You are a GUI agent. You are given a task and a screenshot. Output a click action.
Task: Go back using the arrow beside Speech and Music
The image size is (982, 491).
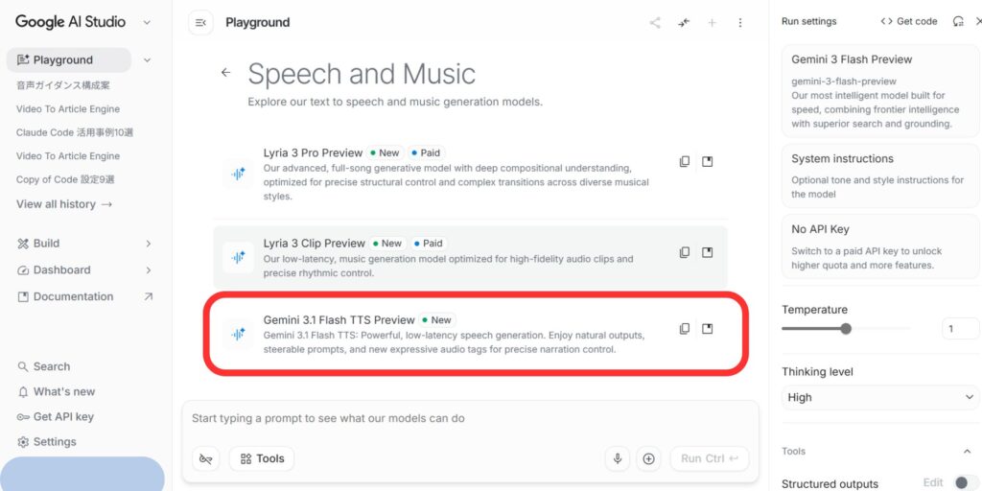click(225, 73)
